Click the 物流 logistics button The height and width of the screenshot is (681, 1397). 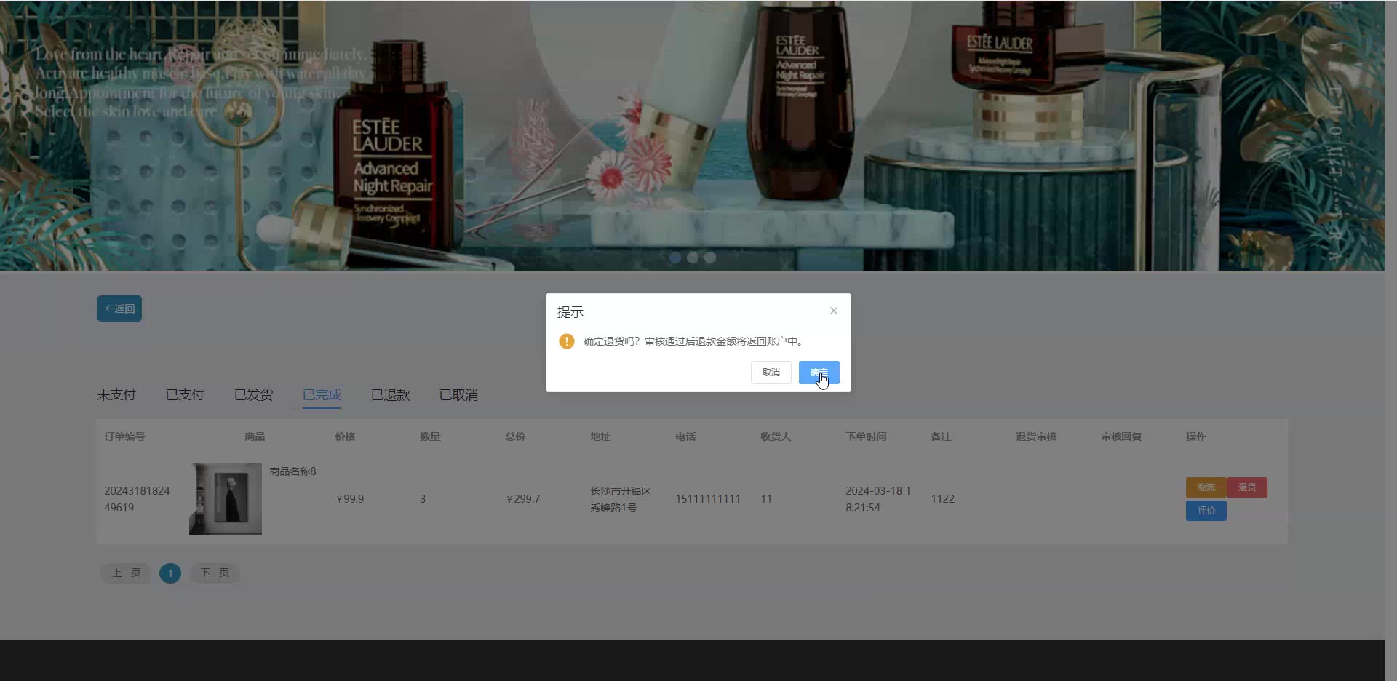coord(1206,487)
